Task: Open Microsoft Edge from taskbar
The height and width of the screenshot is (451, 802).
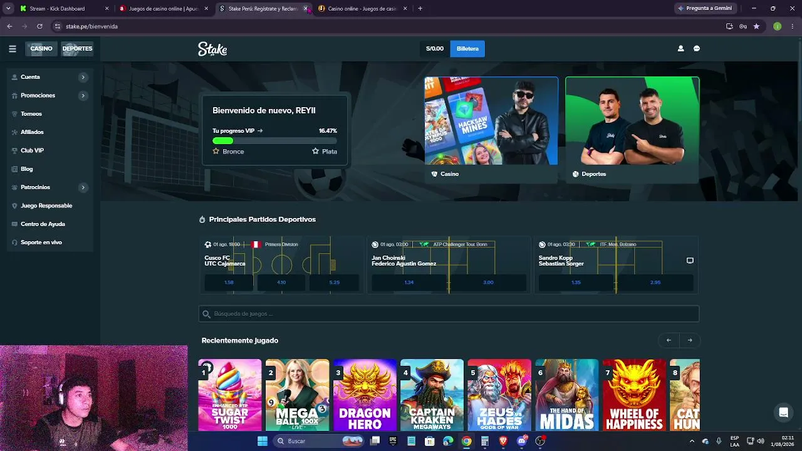Action: 448,441
